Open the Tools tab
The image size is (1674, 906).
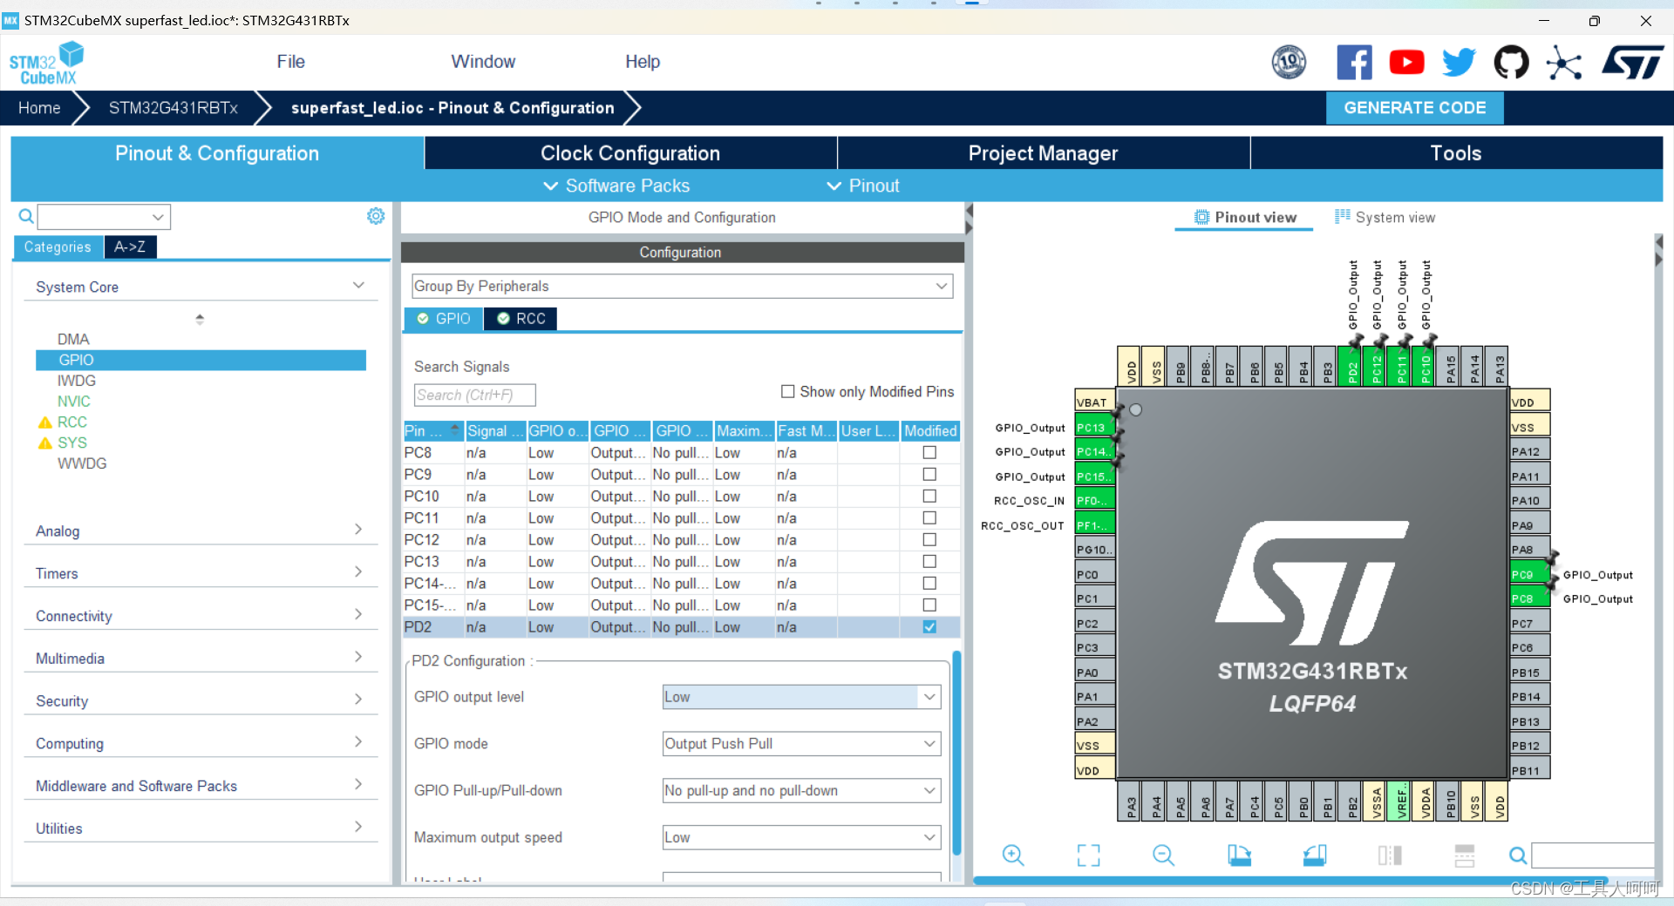pyautogui.click(x=1456, y=153)
